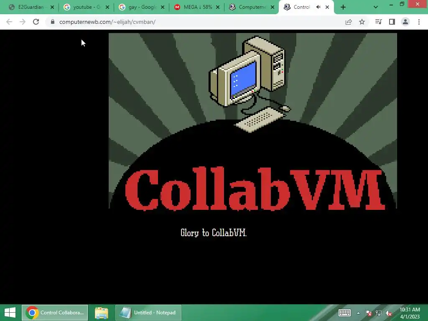Toggle the browser side panel
Viewport: 428px width, 321px height.
tap(392, 22)
